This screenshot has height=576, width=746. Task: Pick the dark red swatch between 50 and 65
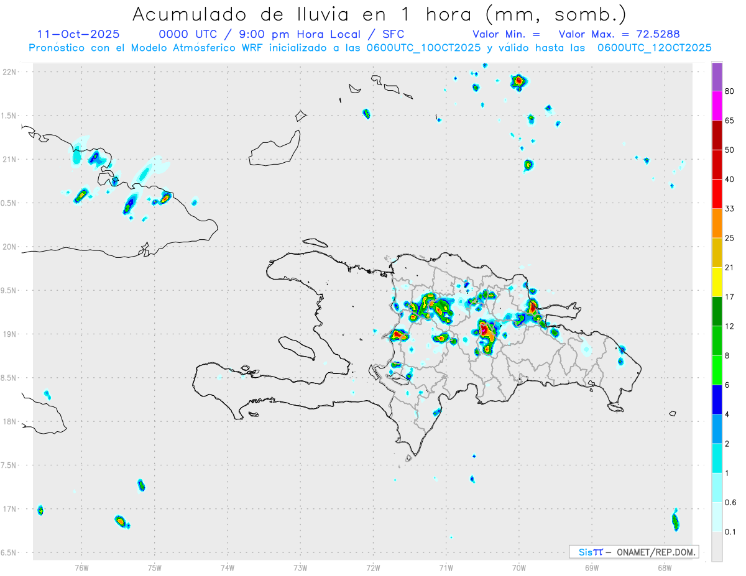pyautogui.click(x=717, y=135)
